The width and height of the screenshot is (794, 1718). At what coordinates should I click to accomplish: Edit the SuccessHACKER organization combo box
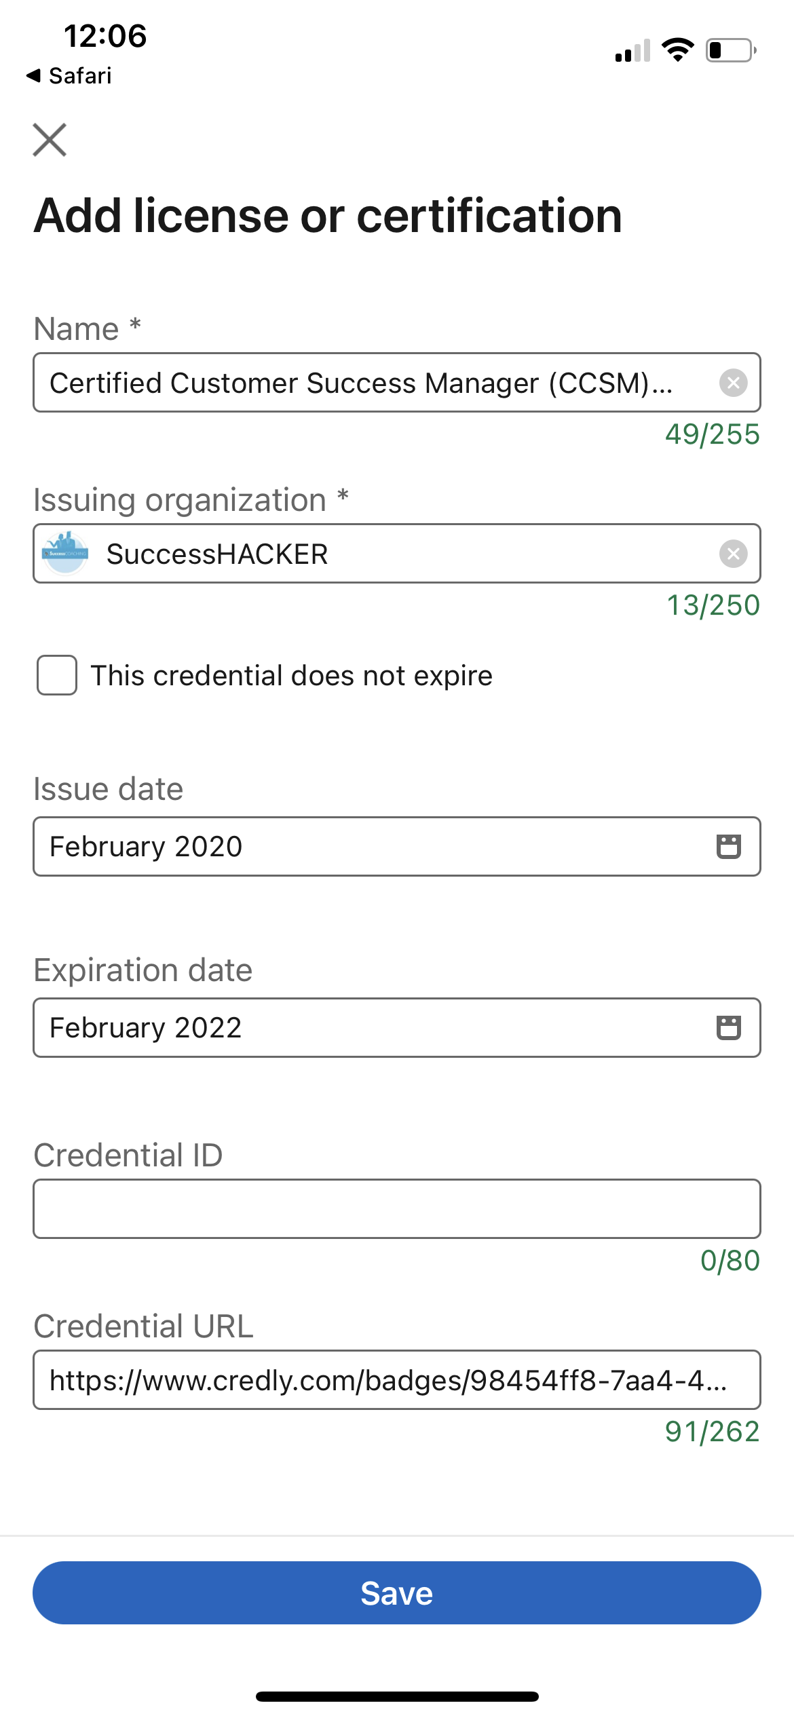pos(397,553)
